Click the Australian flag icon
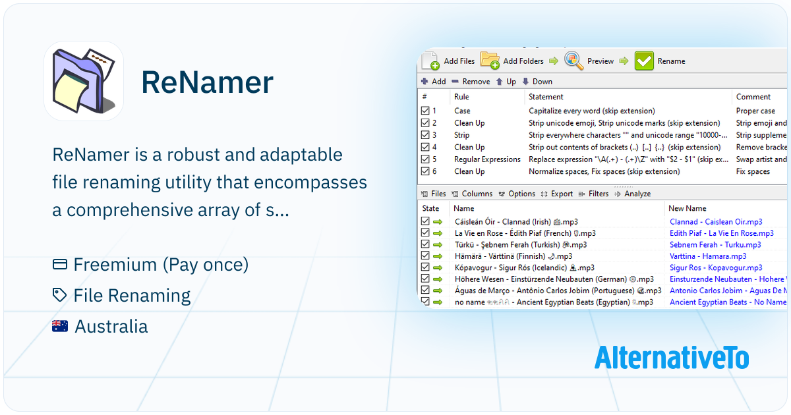The width and height of the screenshot is (791, 415). [x=60, y=326]
